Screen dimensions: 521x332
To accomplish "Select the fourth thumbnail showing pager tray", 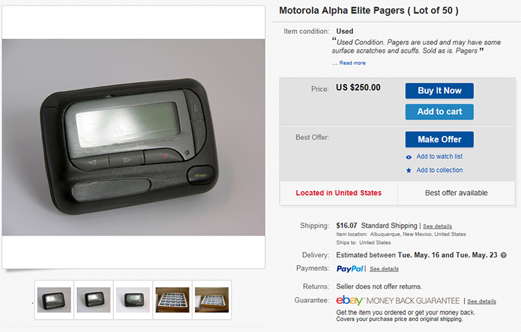I will pyautogui.click(x=173, y=300).
